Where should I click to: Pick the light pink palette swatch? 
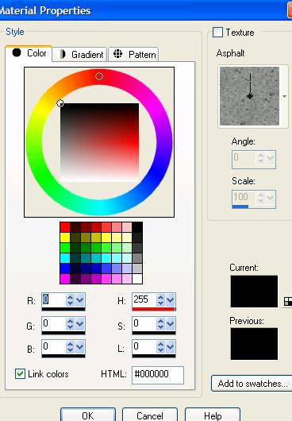(127, 227)
